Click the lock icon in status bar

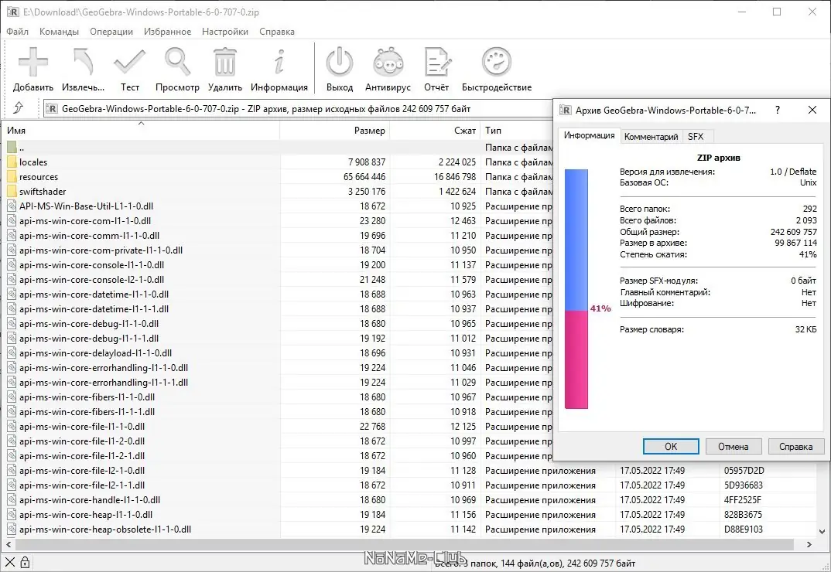pyautogui.click(x=25, y=563)
